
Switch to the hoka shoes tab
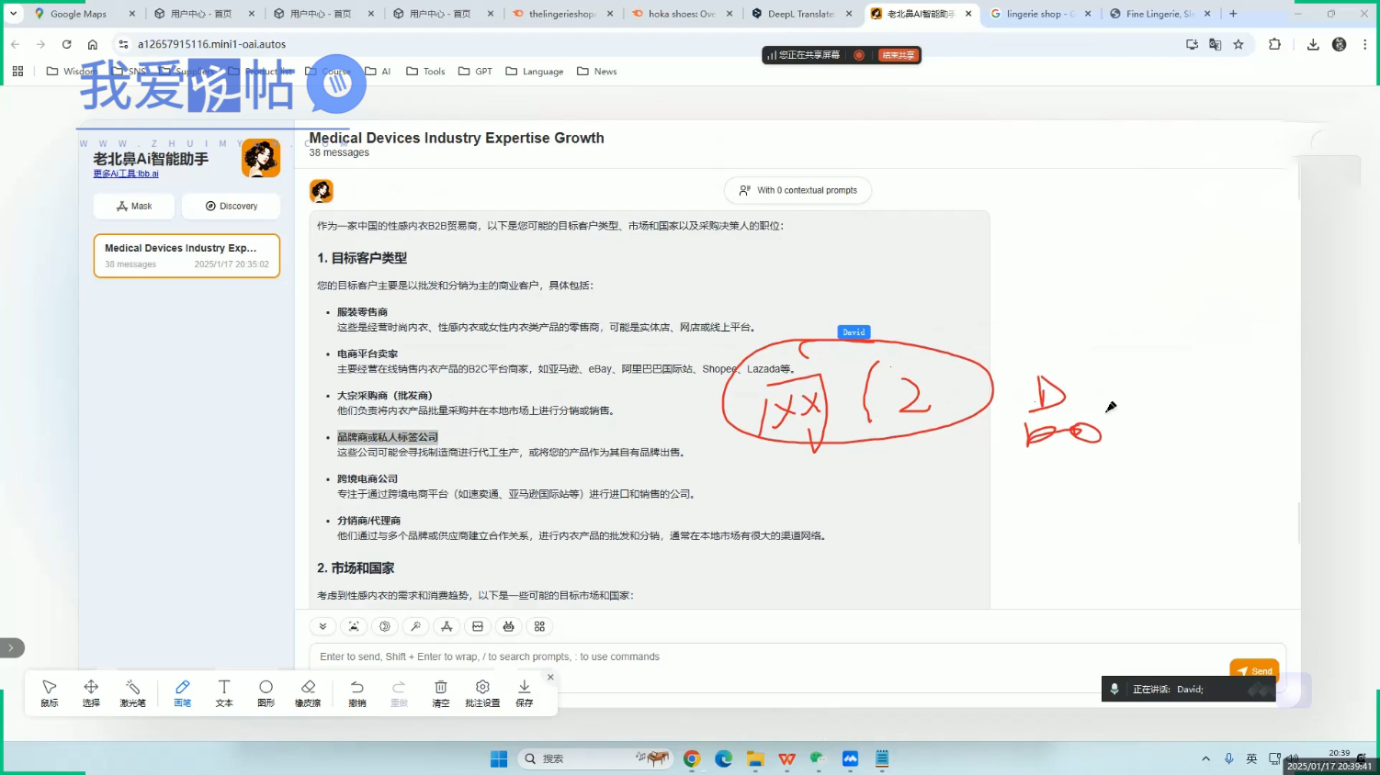tap(681, 14)
